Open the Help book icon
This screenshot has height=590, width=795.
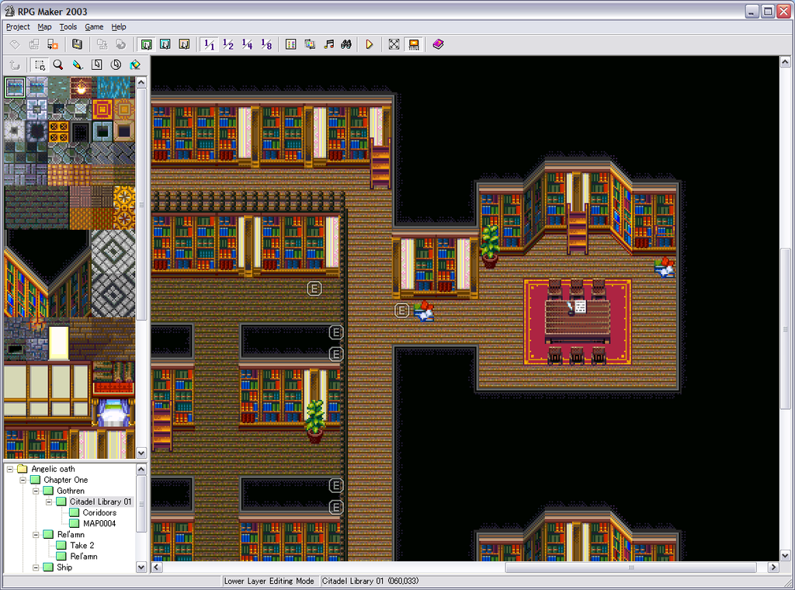tap(438, 44)
